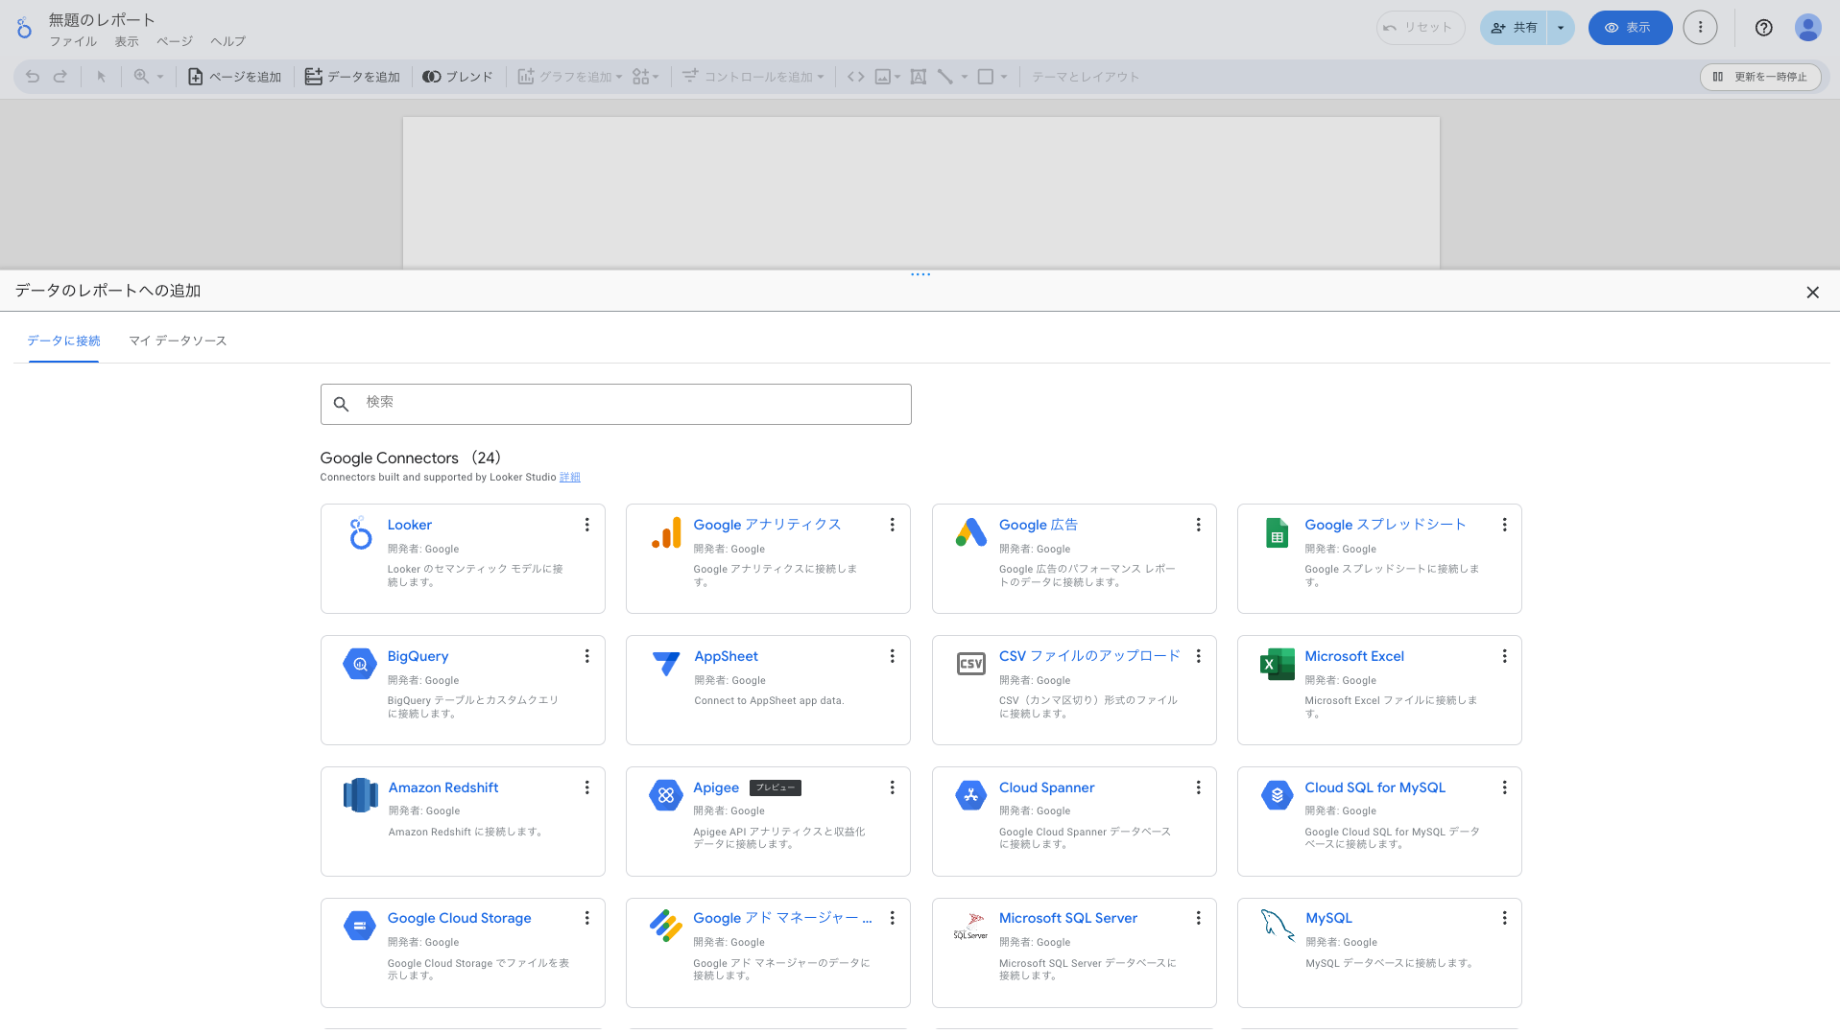Open the report's more options menu
1840x1034 pixels.
1700,28
